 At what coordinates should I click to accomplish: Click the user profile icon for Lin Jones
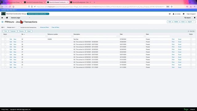174,14
